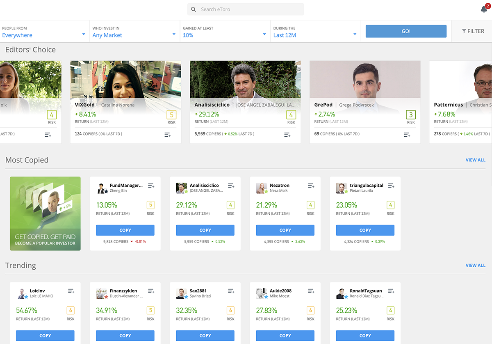This screenshot has width=492, height=344.
Task: Open the Get Copied Get Paid banner
Action: click(45, 214)
